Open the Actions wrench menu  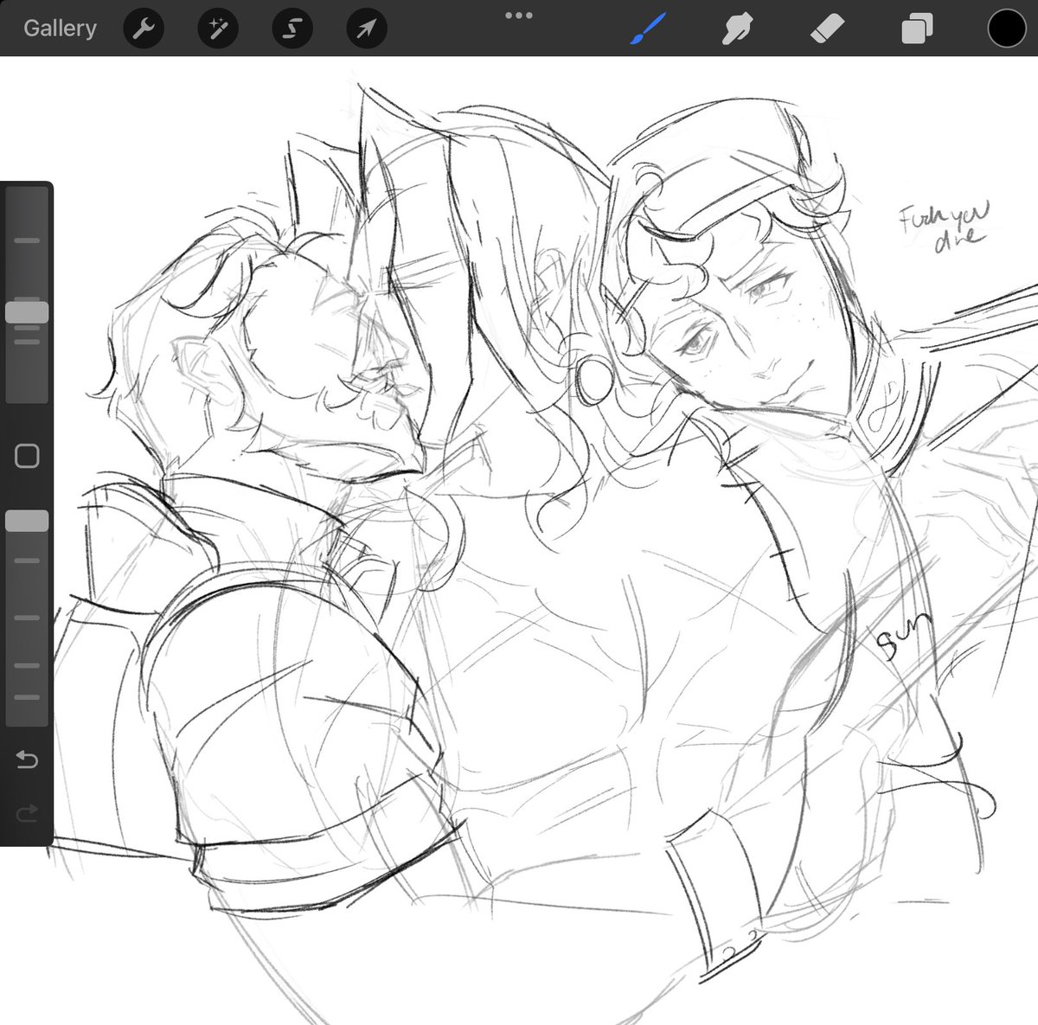coord(144,29)
